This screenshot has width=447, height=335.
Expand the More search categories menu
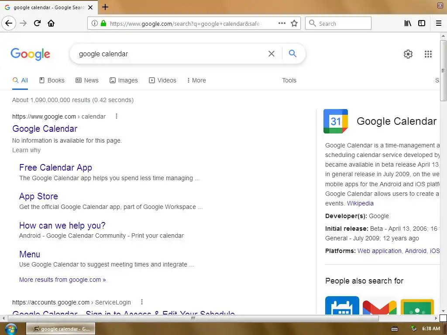click(x=196, y=80)
